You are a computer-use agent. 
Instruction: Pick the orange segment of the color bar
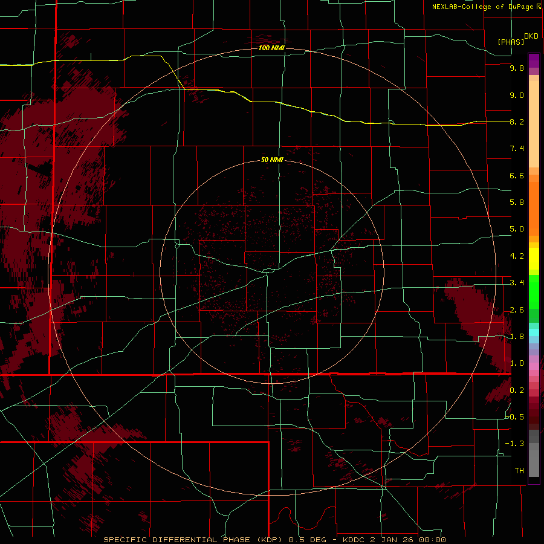534,209
